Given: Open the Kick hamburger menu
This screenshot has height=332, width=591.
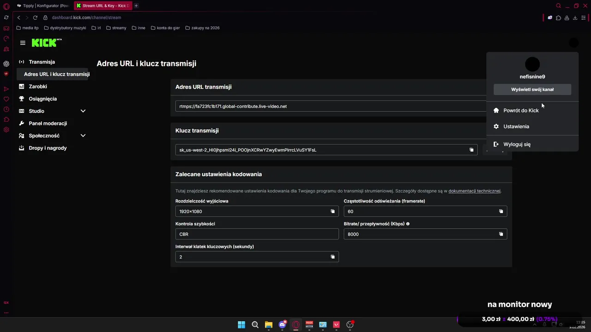Looking at the screenshot, I should click(23, 43).
